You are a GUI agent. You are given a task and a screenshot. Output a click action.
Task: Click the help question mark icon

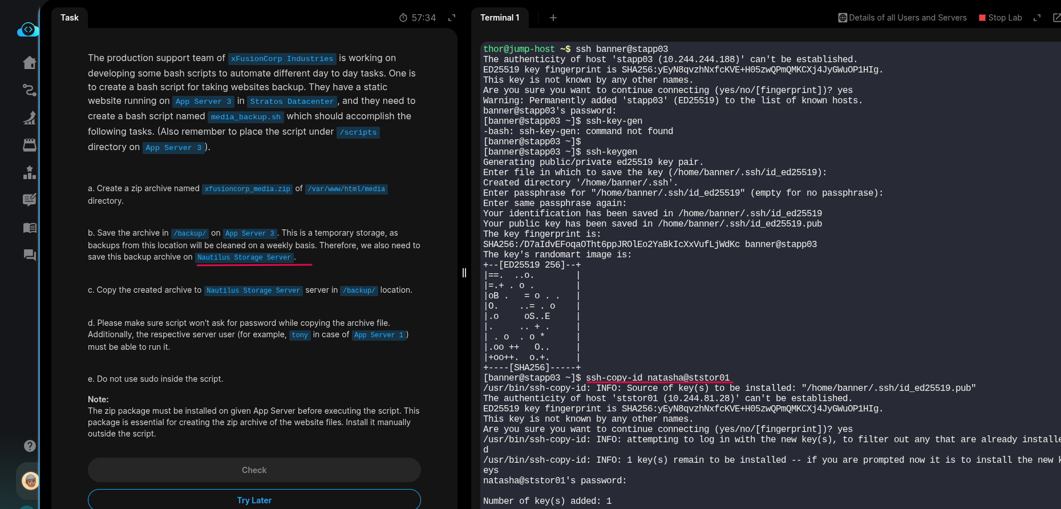(30, 446)
